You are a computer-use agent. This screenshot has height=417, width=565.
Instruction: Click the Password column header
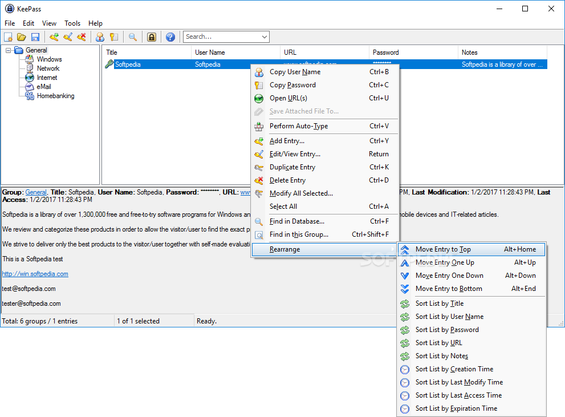point(413,52)
